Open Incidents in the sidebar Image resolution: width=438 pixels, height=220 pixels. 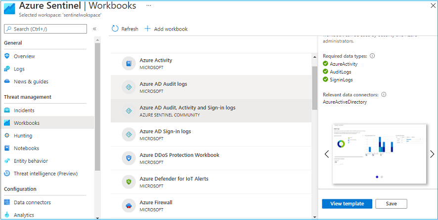pyautogui.click(x=24, y=110)
